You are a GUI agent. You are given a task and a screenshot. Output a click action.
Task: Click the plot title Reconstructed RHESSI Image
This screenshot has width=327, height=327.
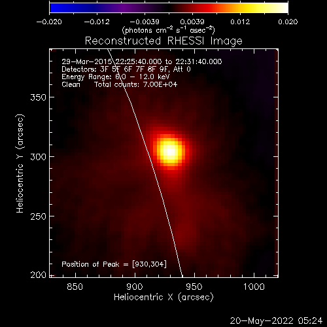[163, 41]
